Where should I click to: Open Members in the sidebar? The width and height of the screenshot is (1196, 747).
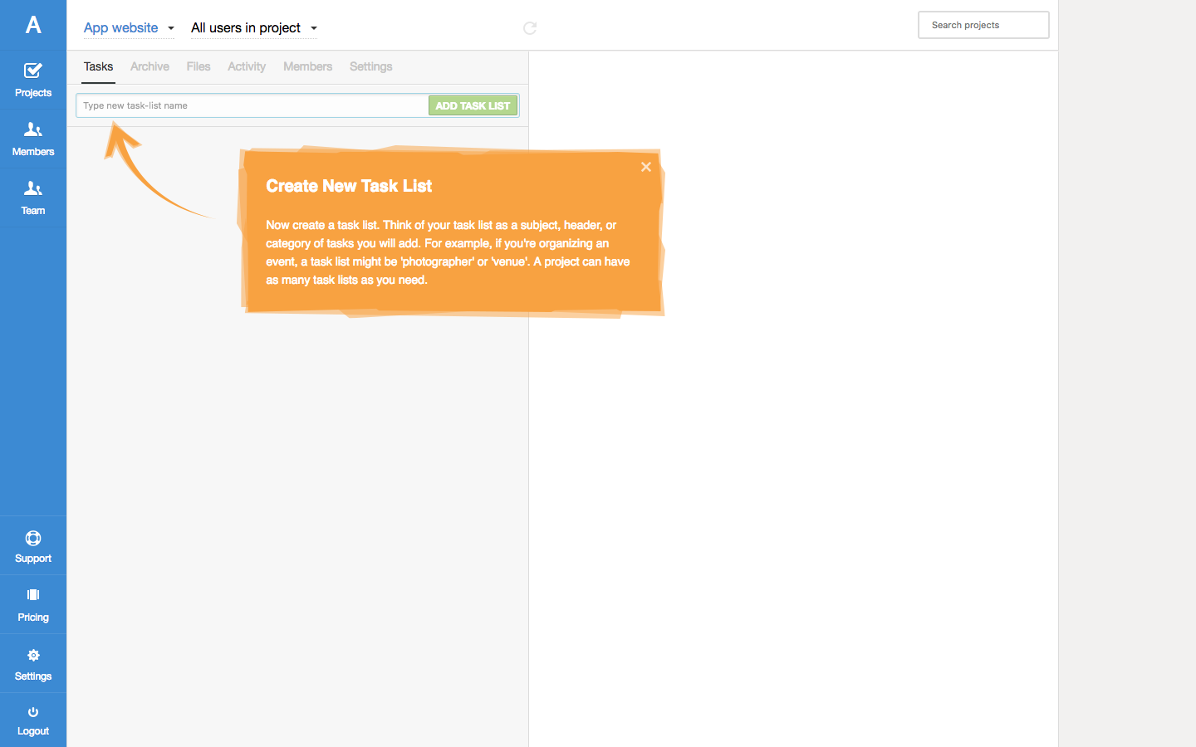click(33, 139)
